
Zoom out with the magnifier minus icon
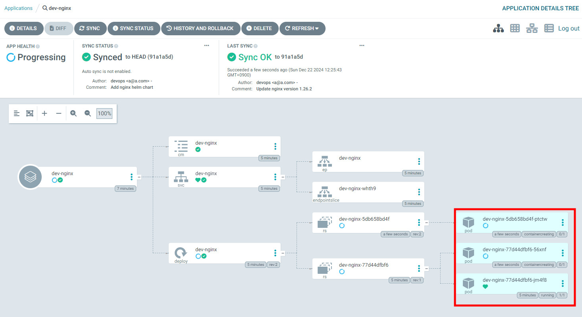click(88, 113)
